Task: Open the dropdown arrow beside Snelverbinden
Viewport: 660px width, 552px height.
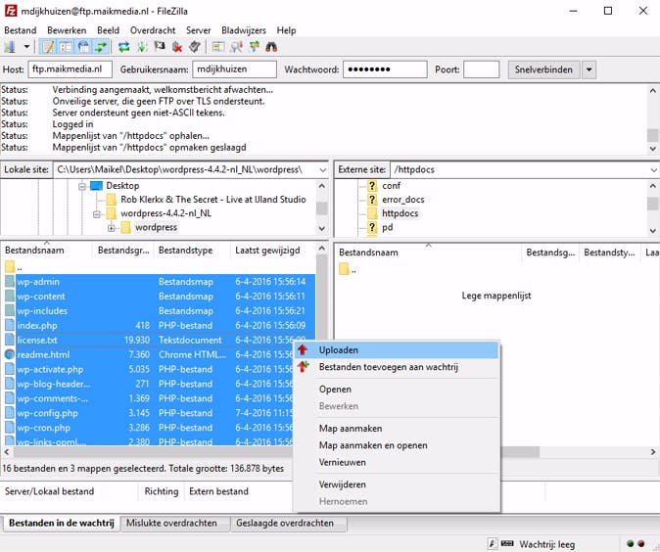Action: tap(589, 69)
